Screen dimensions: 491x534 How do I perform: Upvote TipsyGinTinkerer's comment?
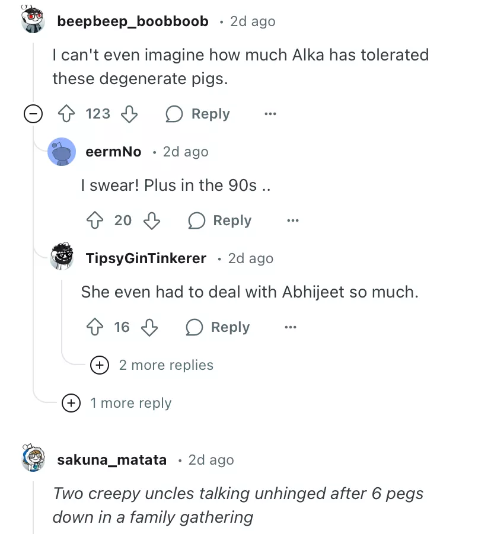click(95, 327)
